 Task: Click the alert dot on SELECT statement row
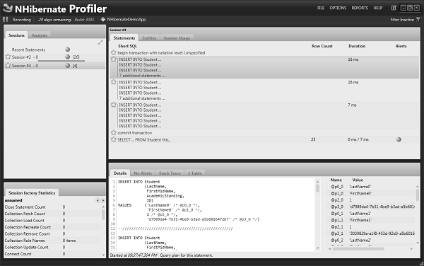click(399, 139)
